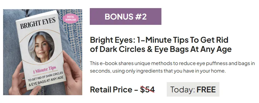Click the pink Digital Download badge

tap(71, 18)
